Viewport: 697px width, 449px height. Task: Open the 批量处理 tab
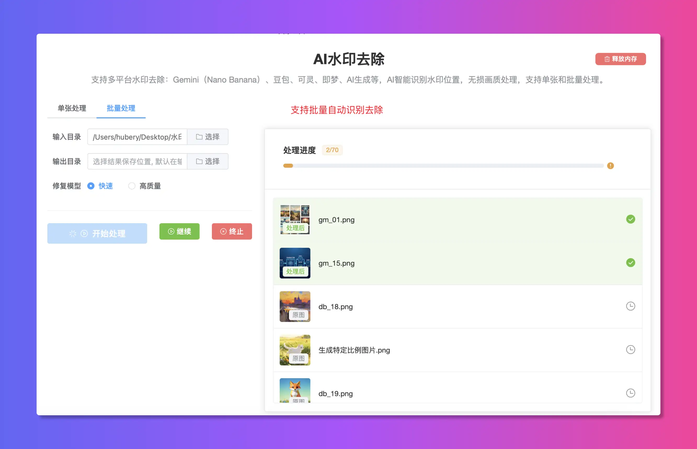[121, 108]
